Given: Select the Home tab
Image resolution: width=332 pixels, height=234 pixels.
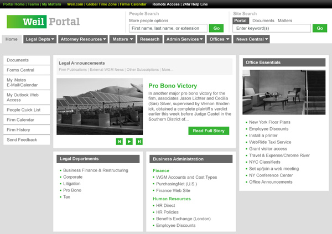Looking at the screenshot, I should pos(12,39).
